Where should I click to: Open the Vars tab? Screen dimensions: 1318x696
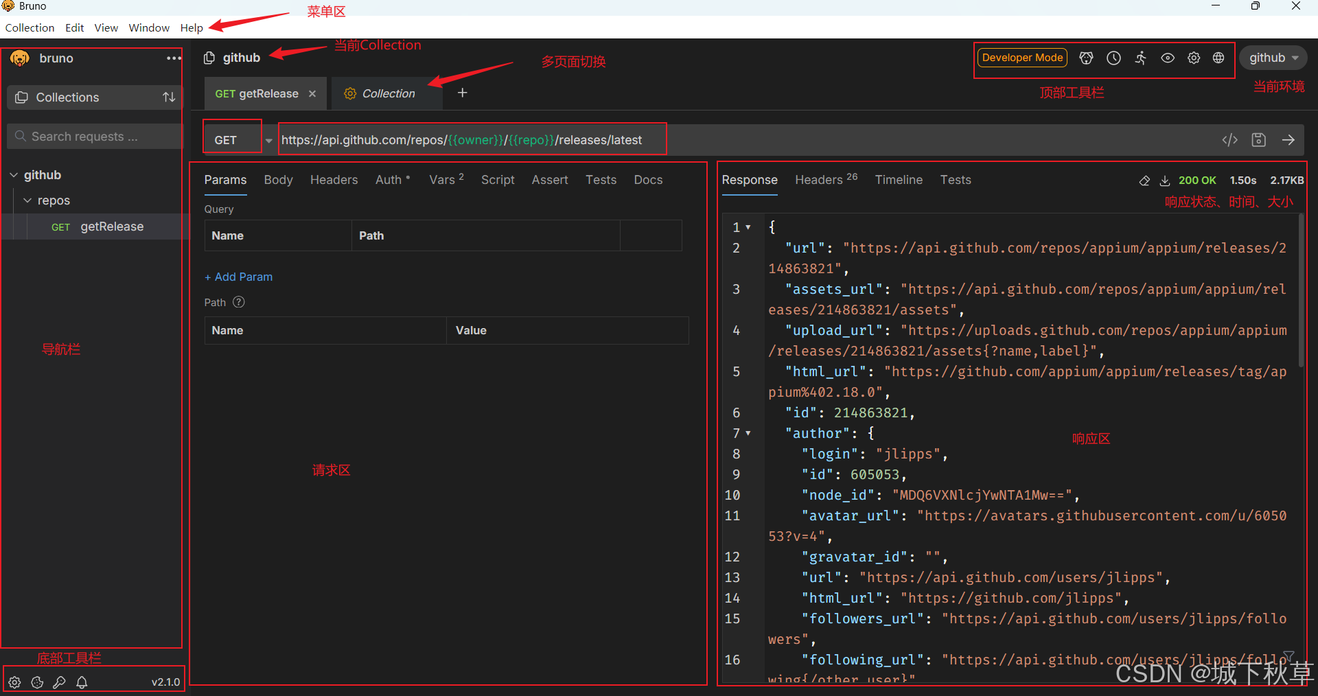click(x=446, y=180)
